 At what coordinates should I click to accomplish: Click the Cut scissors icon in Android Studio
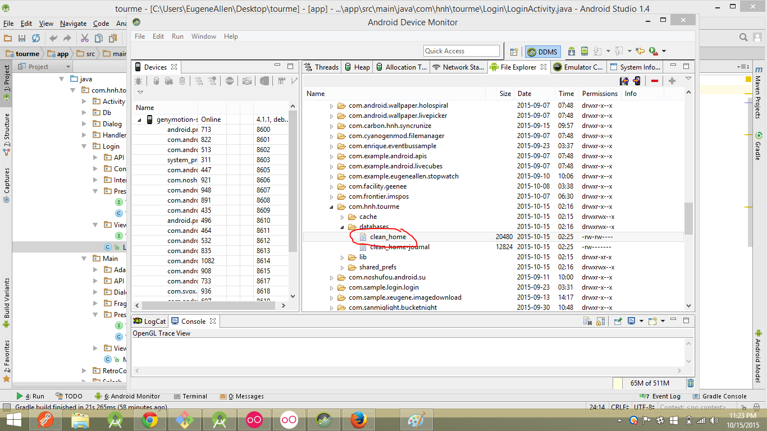coord(85,38)
